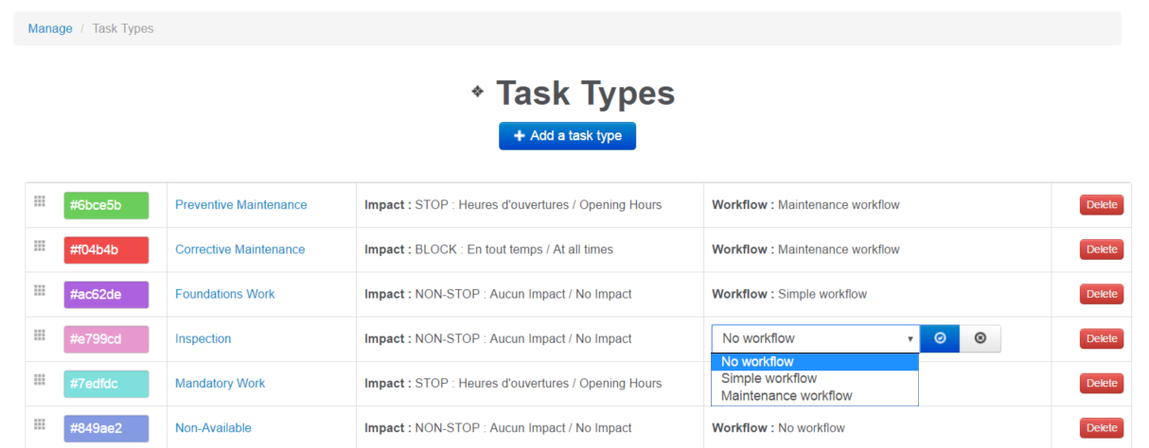The image size is (1149, 448).
Task: Edit Foundations Work 'Simple workflow' field
Action: [x=822, y=294]
